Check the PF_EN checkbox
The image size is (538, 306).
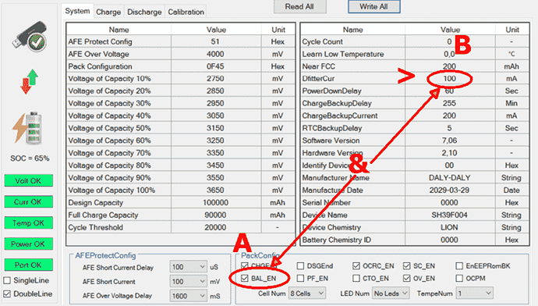click(300, 278)
